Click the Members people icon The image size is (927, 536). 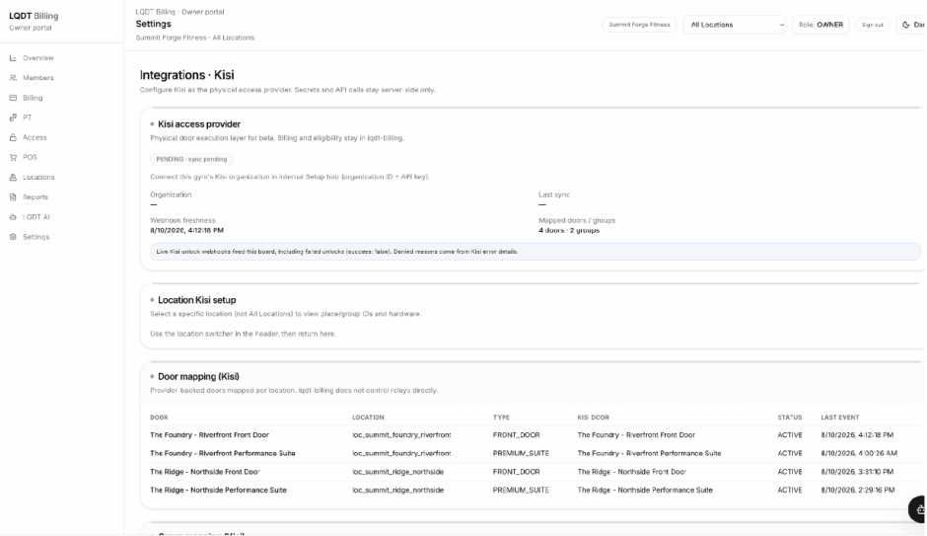pyautogui.click(x=13, y=78)
